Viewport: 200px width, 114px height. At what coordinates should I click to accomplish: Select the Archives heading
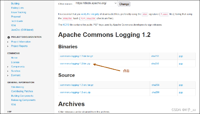click(x=72, y=104)
